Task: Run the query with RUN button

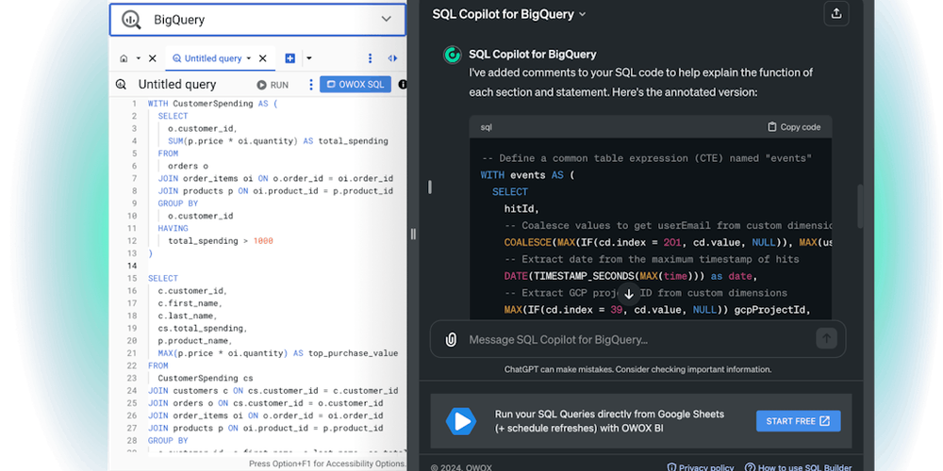Action: pyautogui.click(x=273, y=86)
